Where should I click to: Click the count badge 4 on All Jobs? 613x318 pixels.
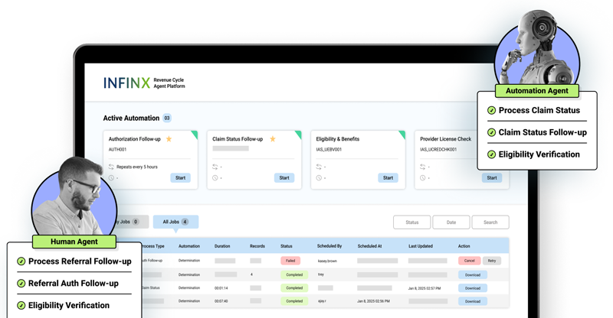coord(185,222)
